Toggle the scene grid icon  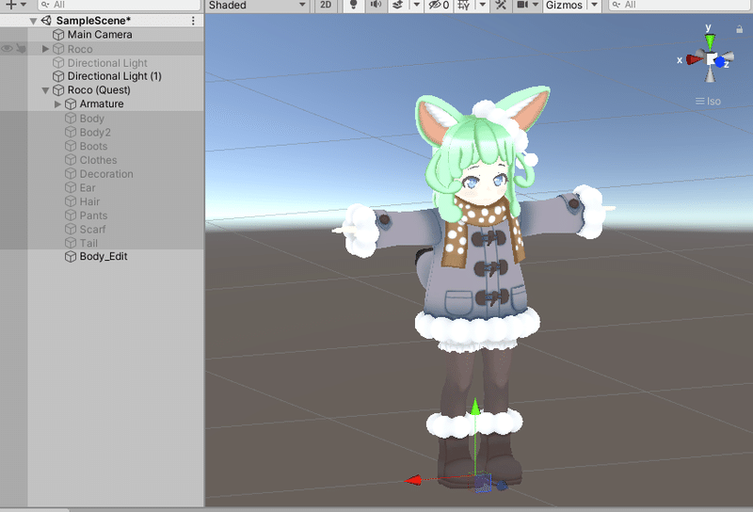tap(463, 5)
